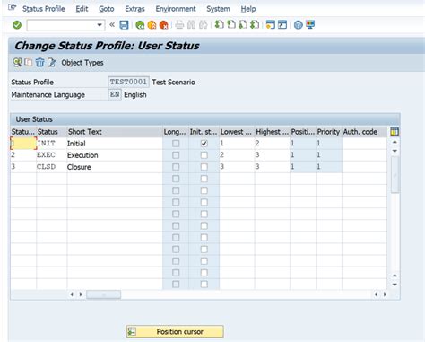The height and width of the screenshot is (342, 425).
Task: Open the Help menu
Action: 248,9
